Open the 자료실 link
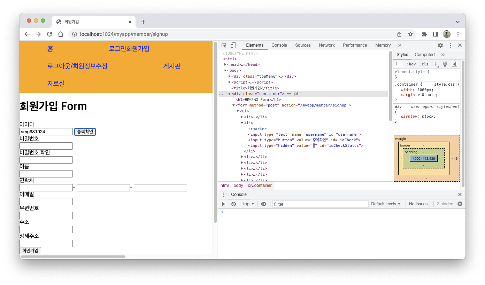 click(x=56, y=84)
